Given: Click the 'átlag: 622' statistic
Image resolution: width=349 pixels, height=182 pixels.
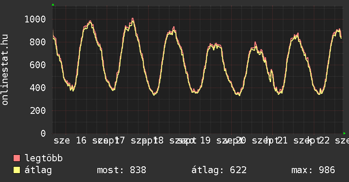Looking at the screenshot, I should pos(219,170).
